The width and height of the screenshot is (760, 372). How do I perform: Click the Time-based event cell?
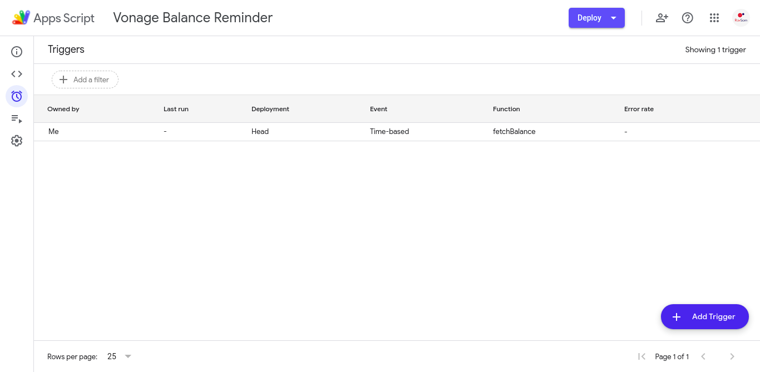(x=389, y=132)
